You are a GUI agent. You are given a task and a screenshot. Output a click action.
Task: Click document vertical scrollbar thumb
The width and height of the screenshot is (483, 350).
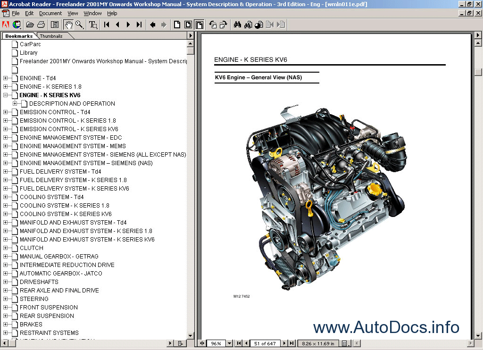pos(478,72)
